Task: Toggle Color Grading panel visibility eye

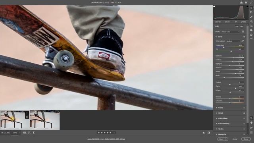Action: [x=244, y=124]
